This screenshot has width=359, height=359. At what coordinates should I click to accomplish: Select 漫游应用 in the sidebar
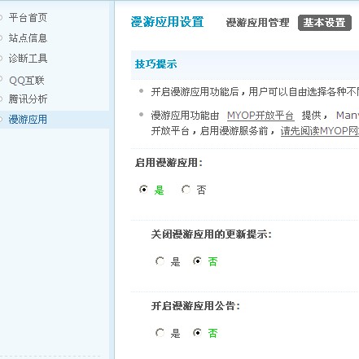click(x=28, y=120)
